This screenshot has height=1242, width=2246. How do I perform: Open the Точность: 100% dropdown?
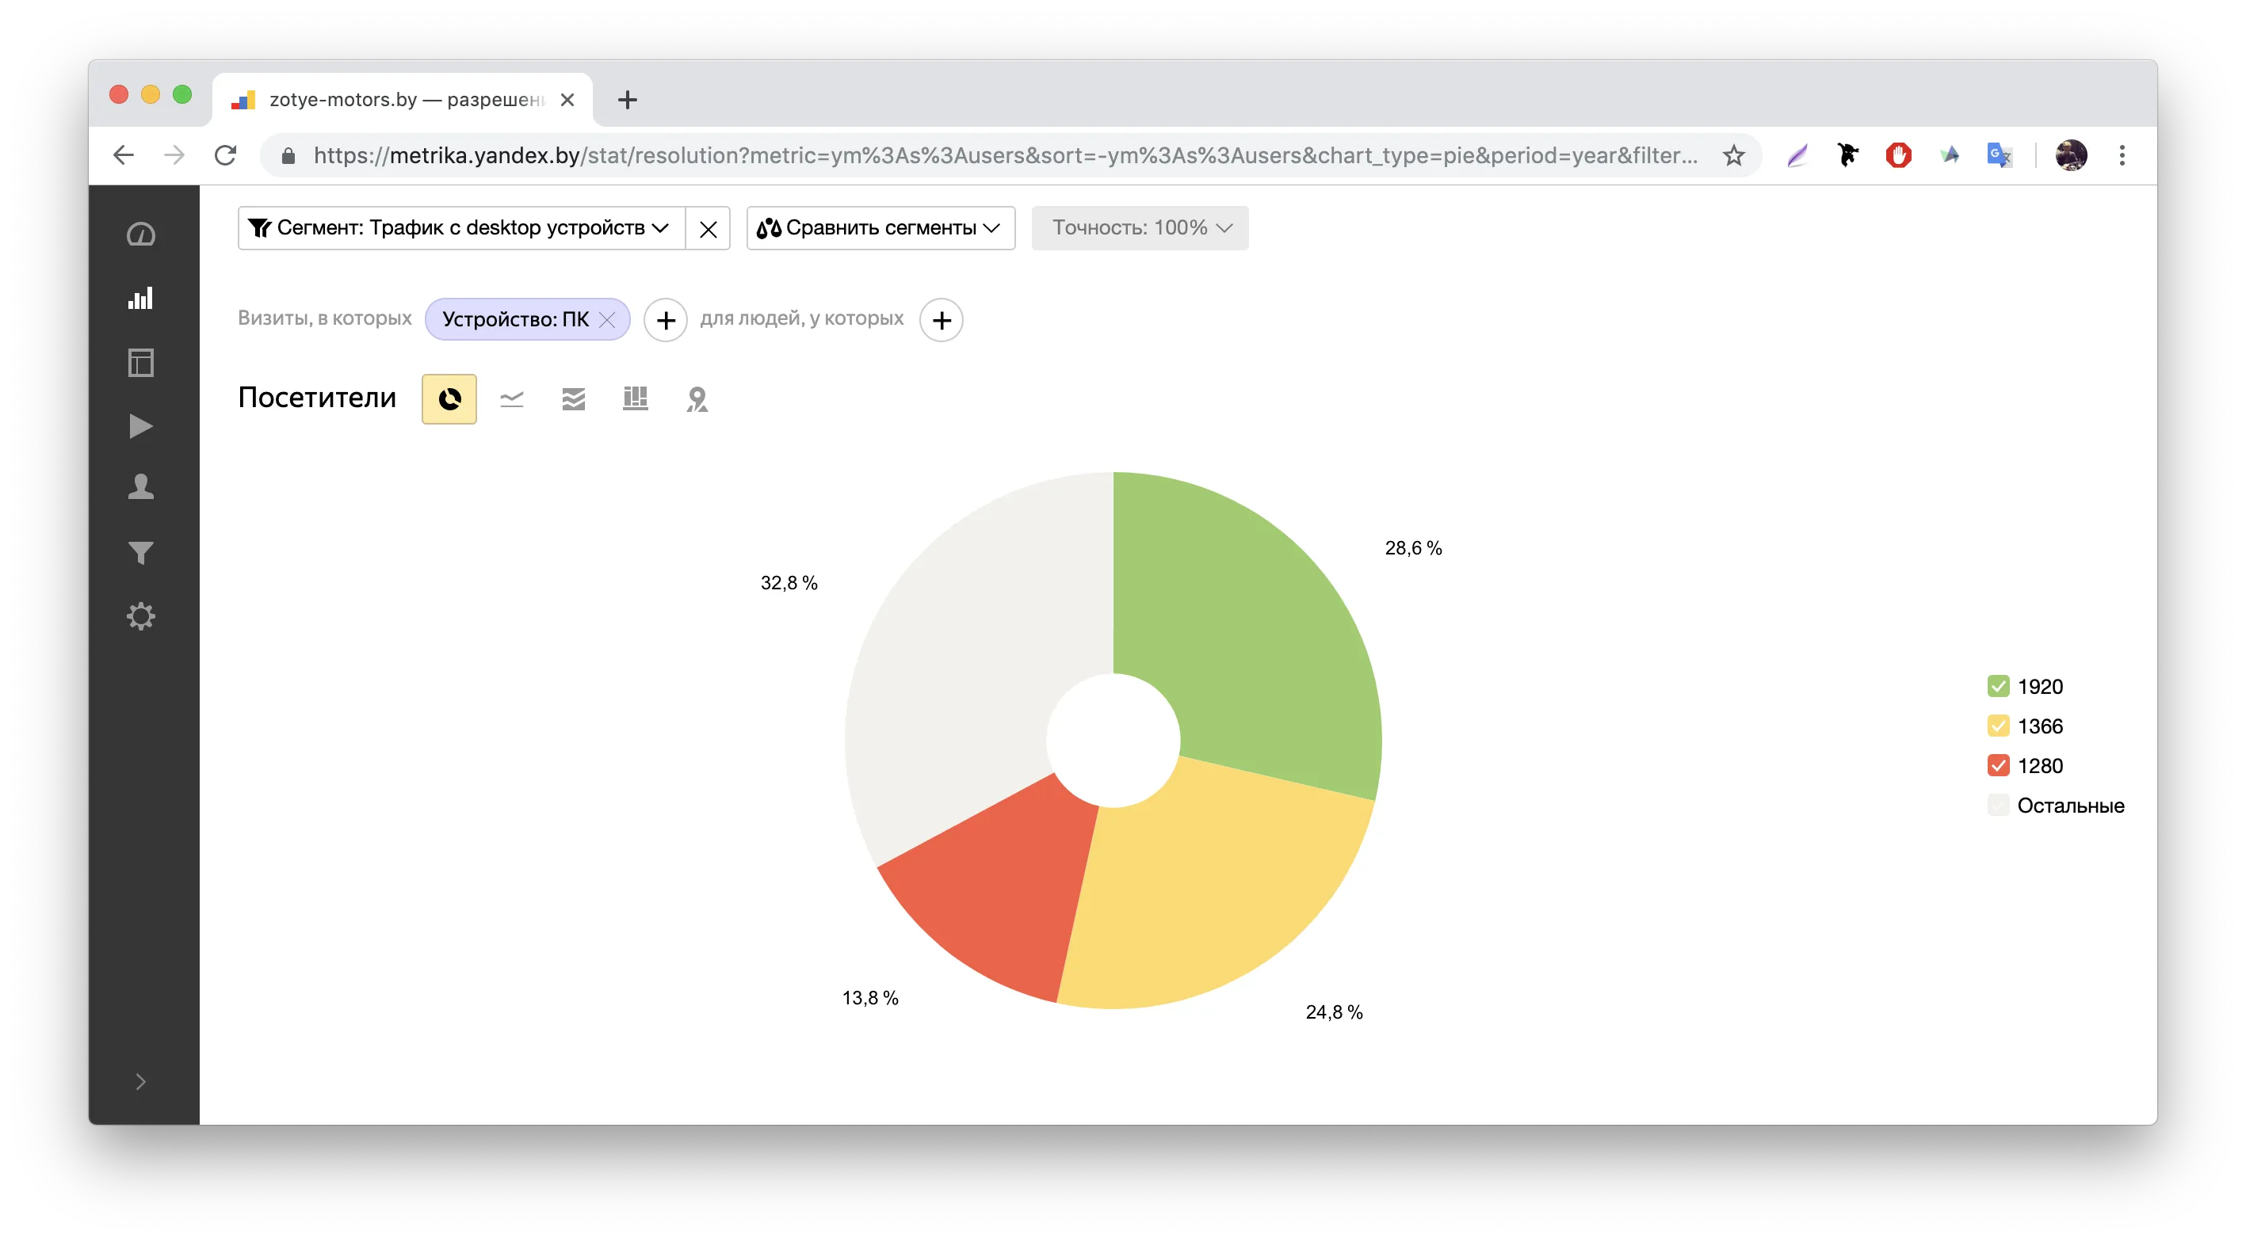[1140, 228]
